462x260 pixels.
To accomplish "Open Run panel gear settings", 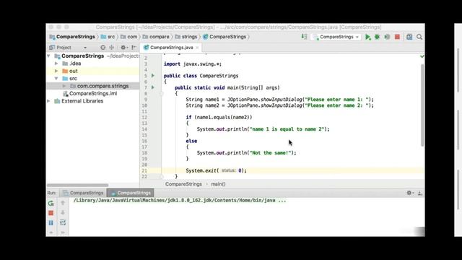I will click(x=409, y=193).
